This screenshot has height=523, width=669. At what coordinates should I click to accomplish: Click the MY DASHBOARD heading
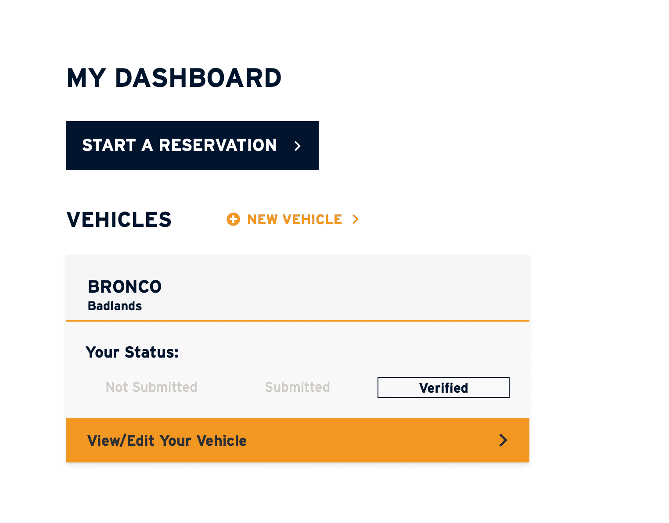pos(174,78)
